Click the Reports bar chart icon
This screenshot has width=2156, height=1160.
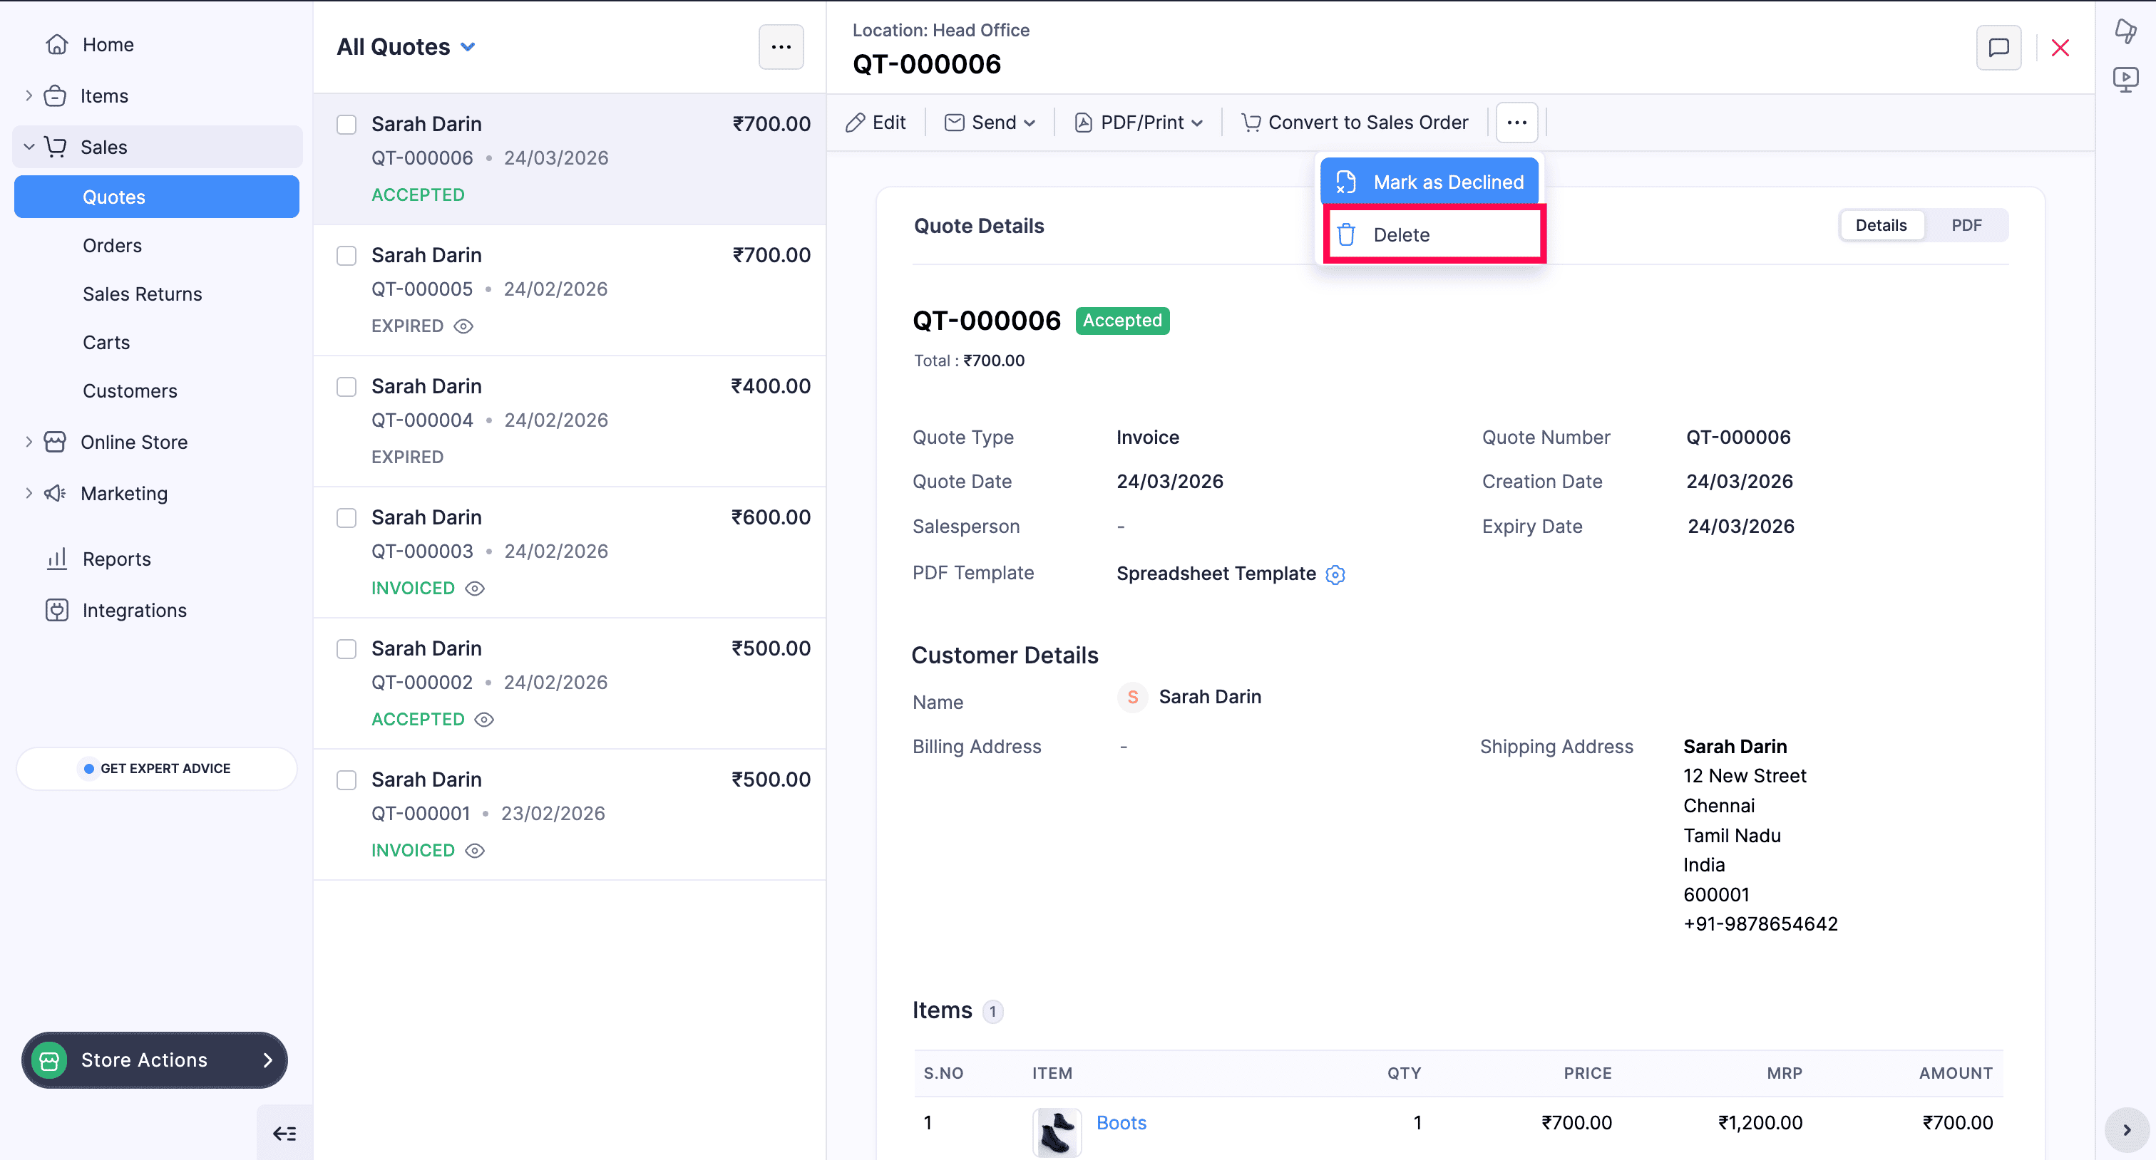(57, 559)
